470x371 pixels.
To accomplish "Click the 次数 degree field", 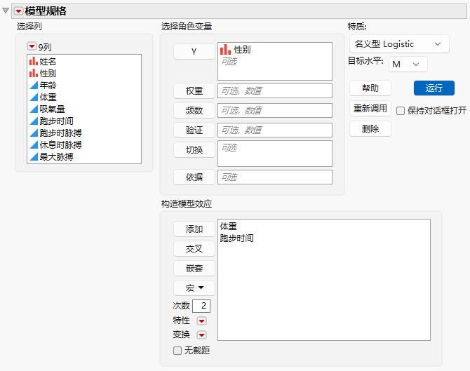I will (201, 306).
